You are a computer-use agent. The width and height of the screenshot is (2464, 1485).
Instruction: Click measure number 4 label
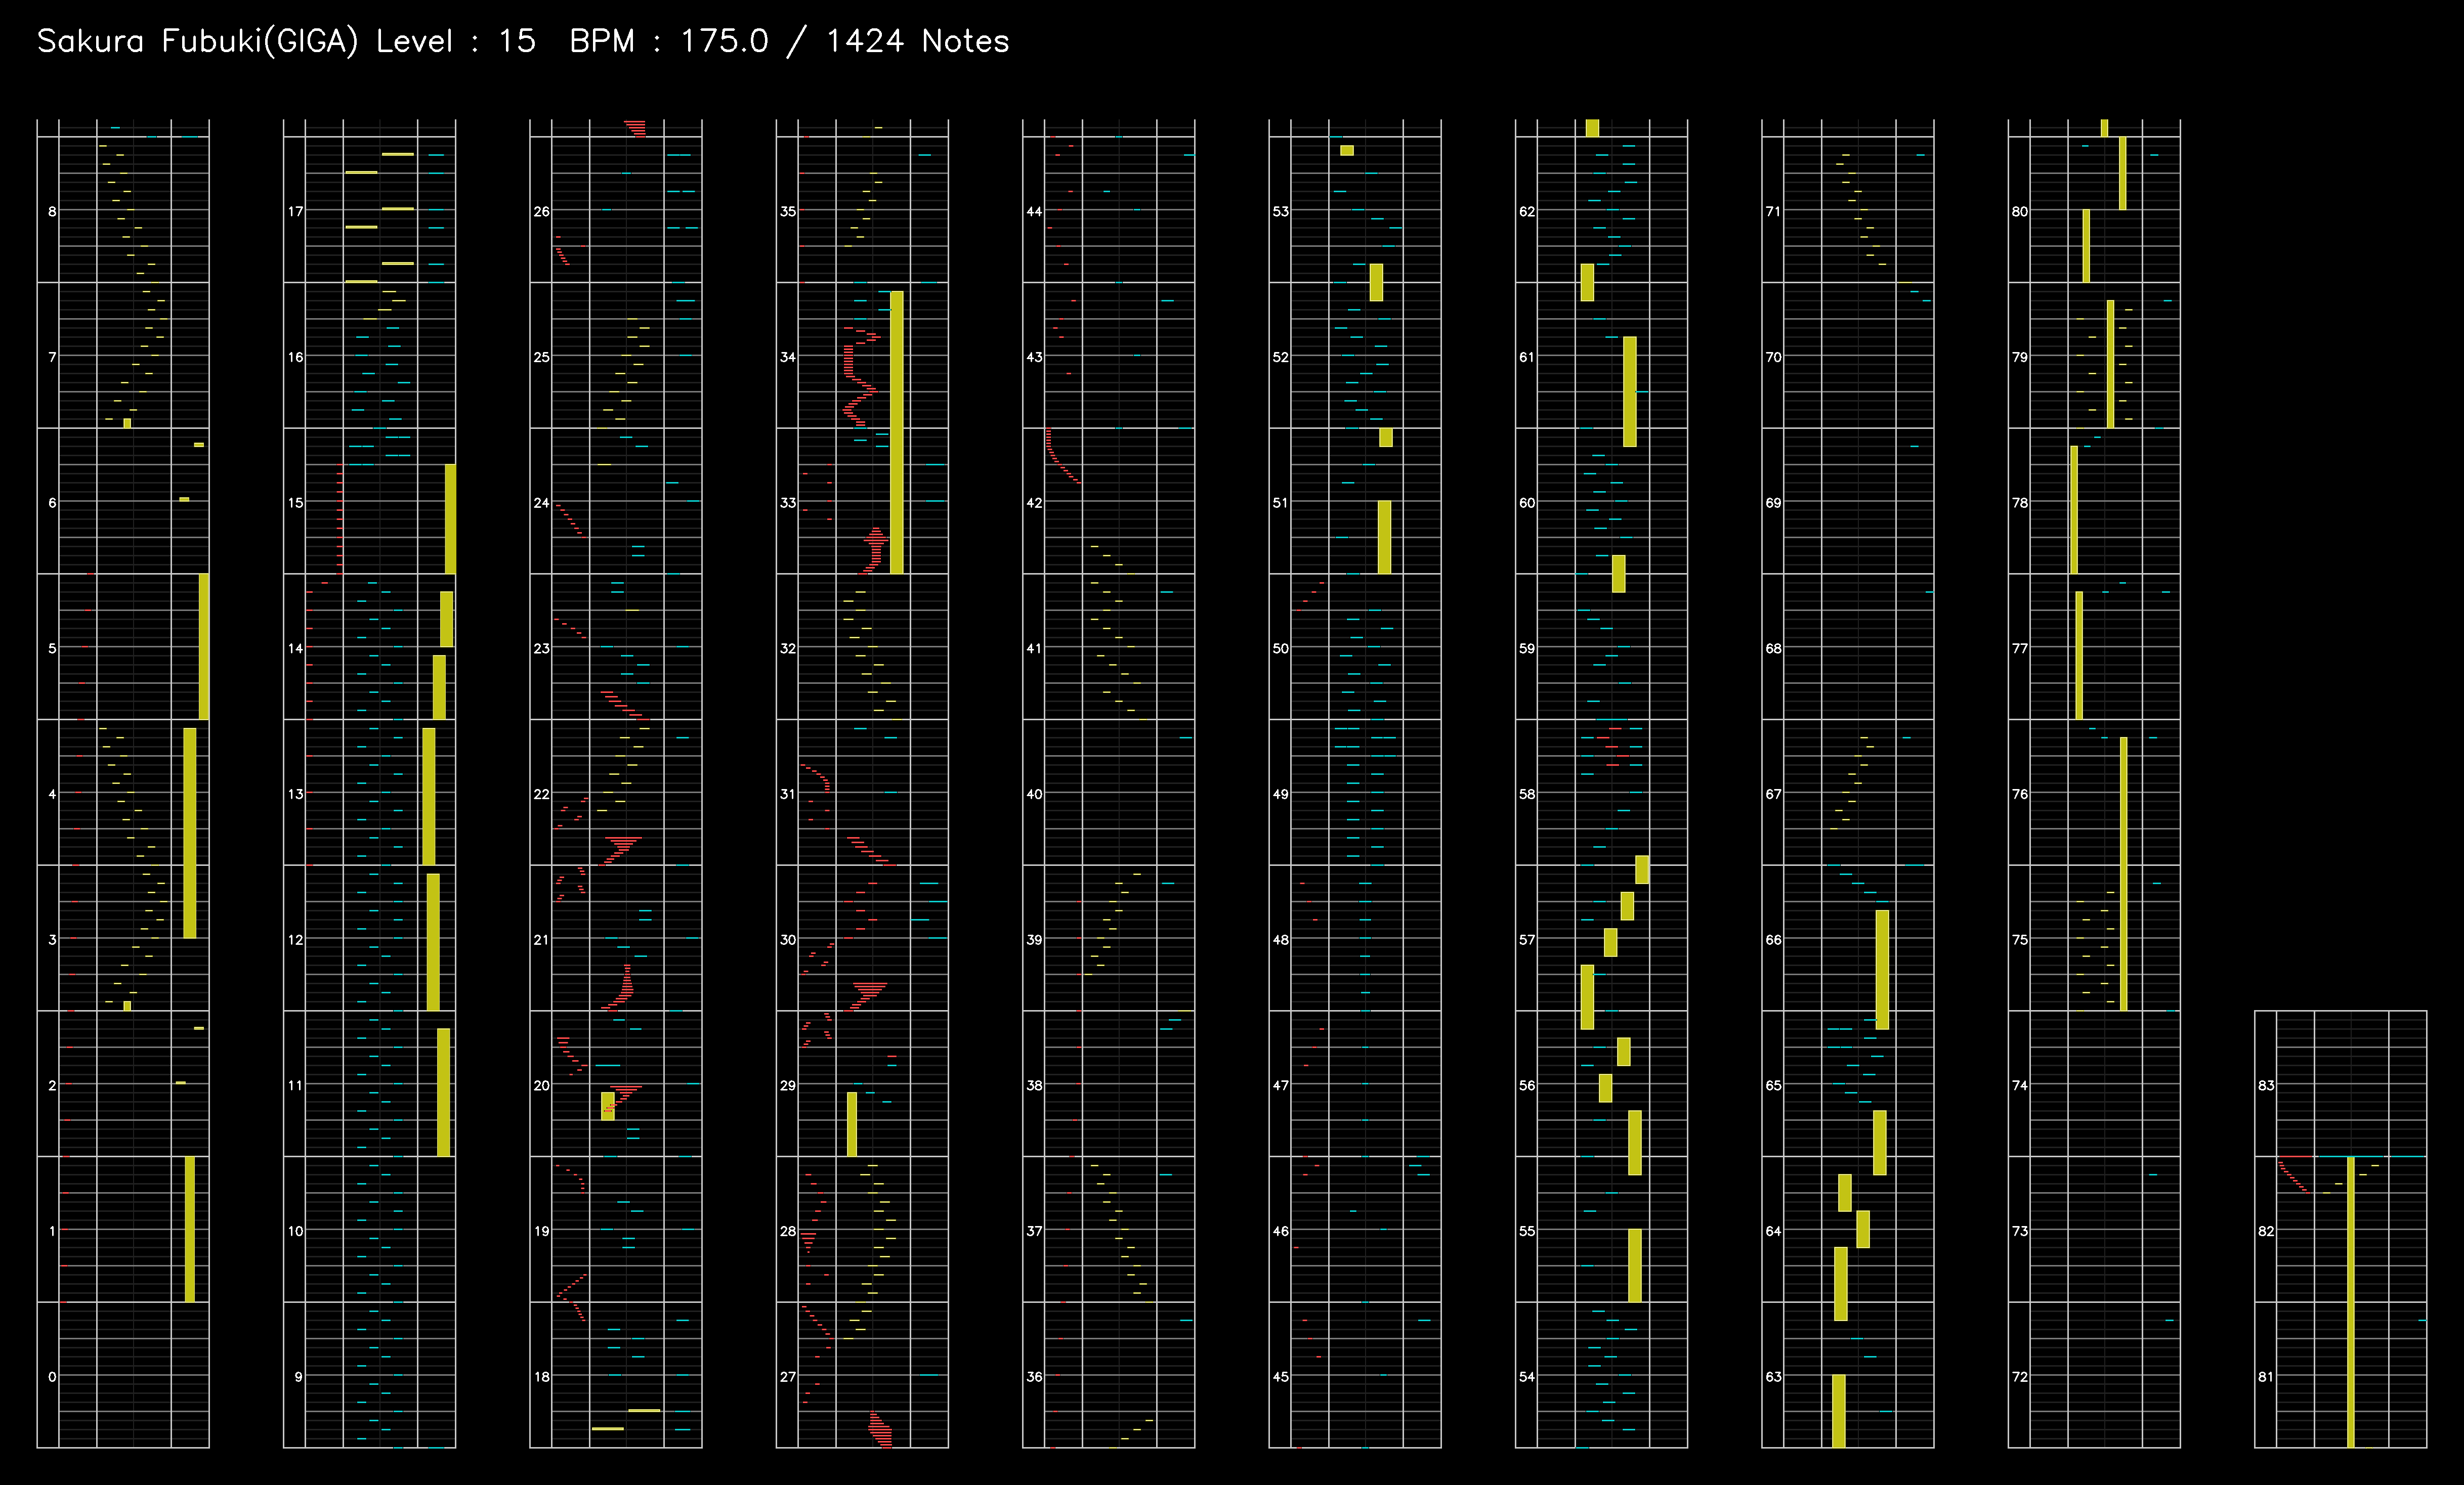pos(52,794)
